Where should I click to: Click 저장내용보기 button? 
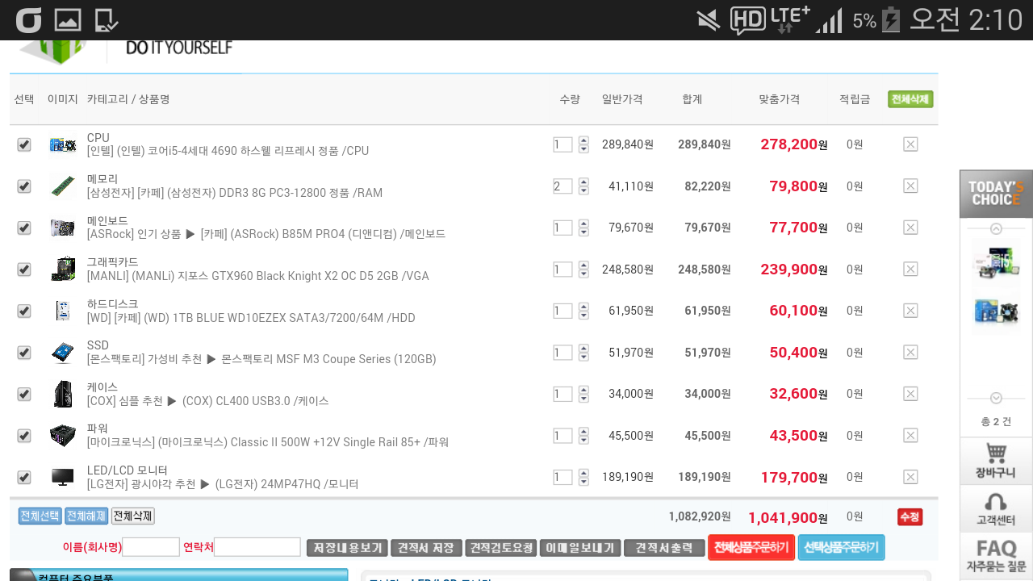click(x=347, y=548)
